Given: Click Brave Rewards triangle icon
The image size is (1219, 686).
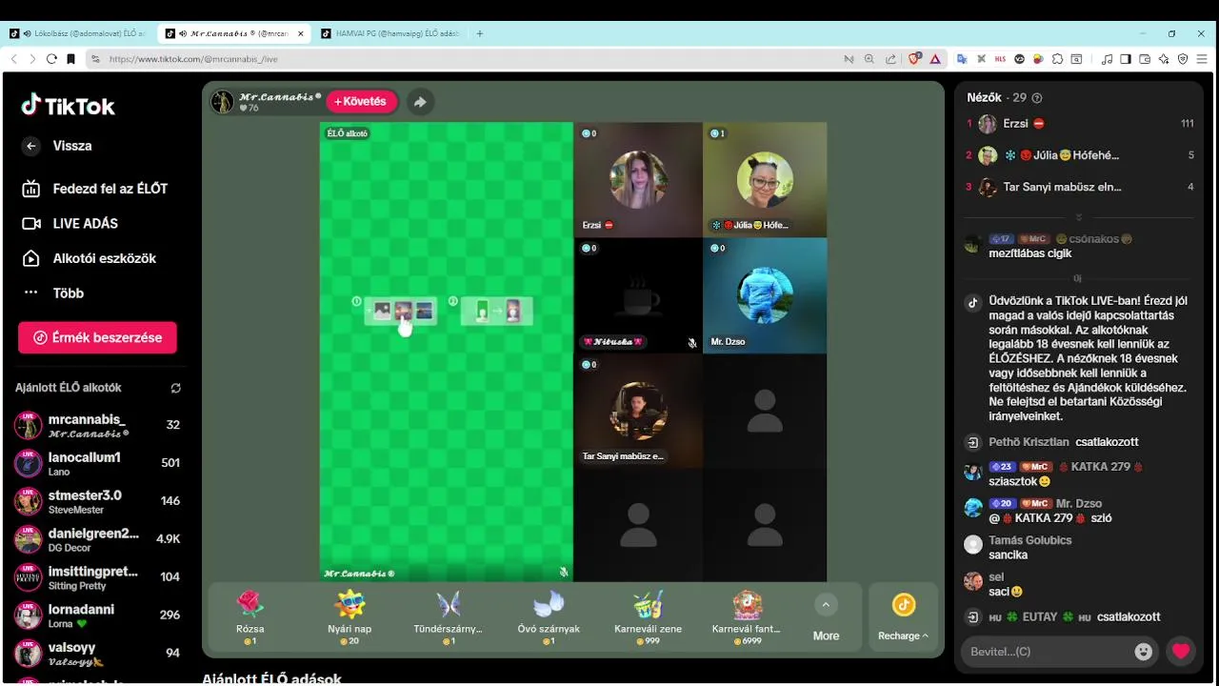Looking at the screenshot, I should coord(935,59).
